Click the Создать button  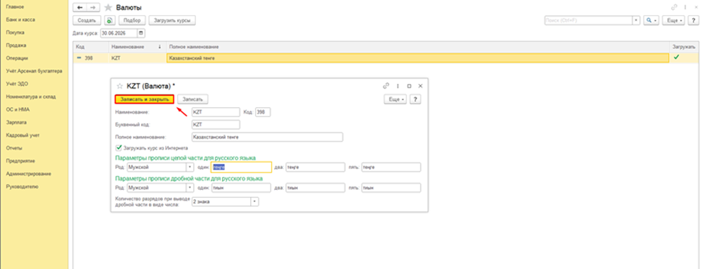pos(86,21)
